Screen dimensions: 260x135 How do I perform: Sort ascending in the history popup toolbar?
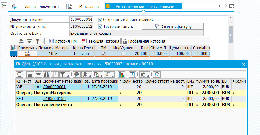[x=30, y=75]
